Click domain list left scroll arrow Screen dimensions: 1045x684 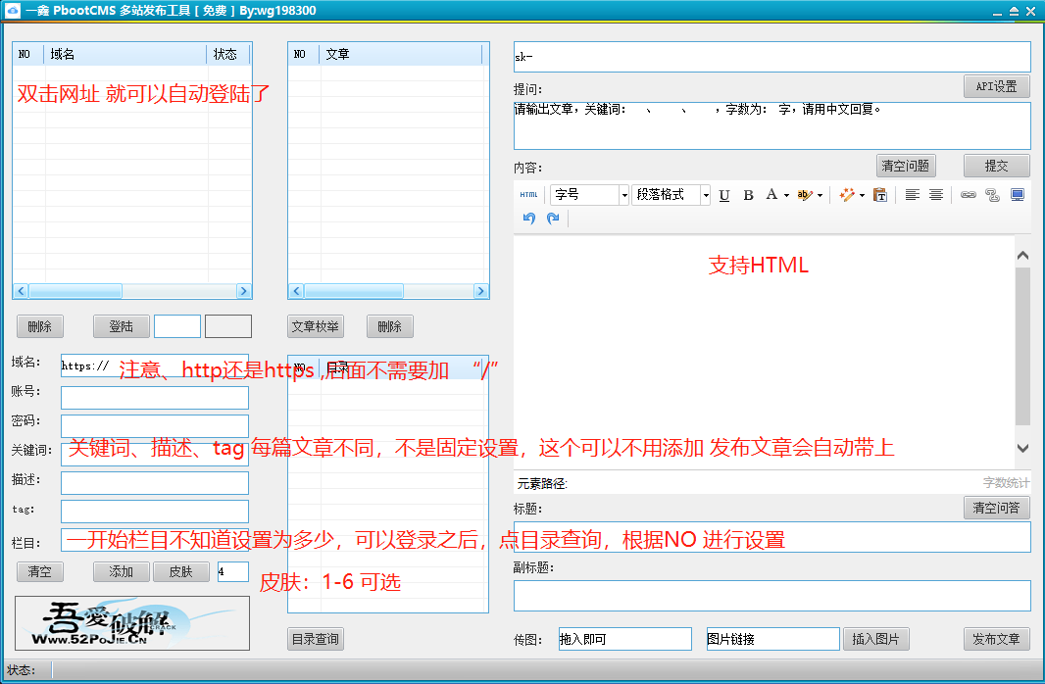coord(21,291)
